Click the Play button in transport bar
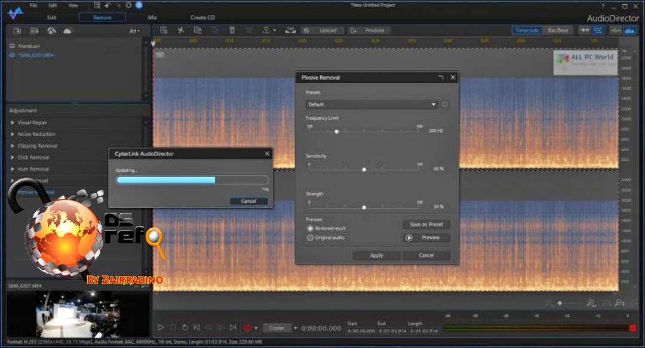The image size is (645, 348). tap(161, 328)
